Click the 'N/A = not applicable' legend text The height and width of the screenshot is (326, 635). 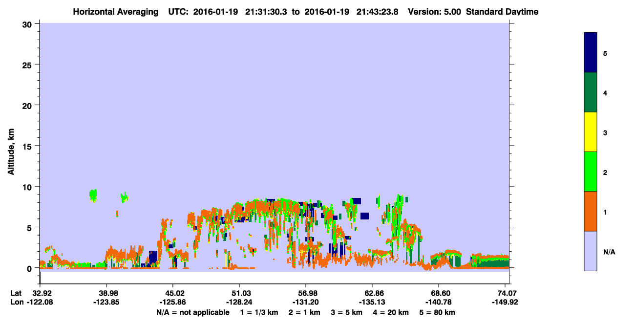[x=192, y=312]
